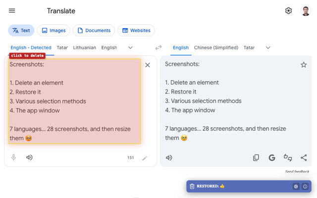This screenshot has height=198, width=317.
Task: Share the translation
Action: (x=304, y=157)
